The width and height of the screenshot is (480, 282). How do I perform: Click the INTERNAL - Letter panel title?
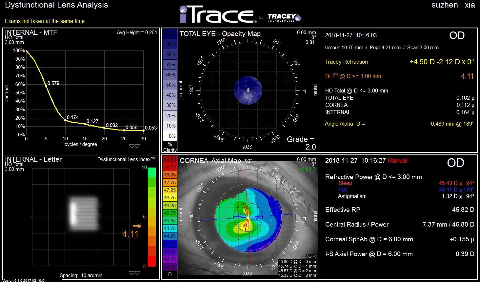[33, 159]
